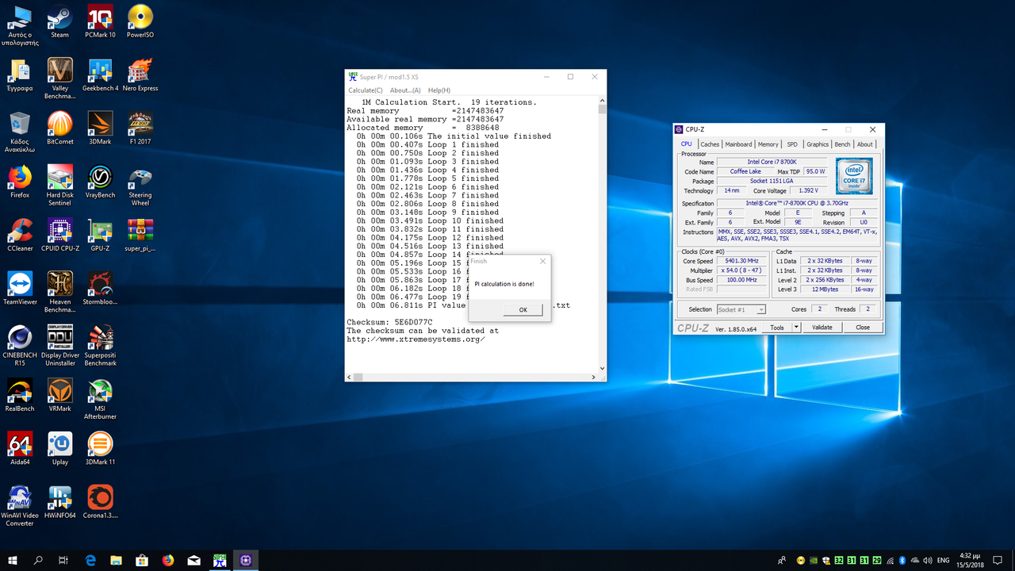Open the SPD tab in CPU-Z

tap(792, 144)
